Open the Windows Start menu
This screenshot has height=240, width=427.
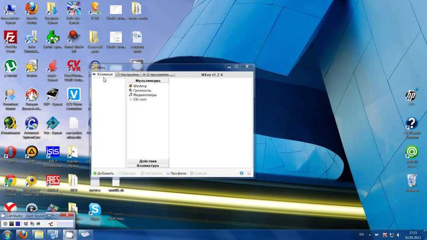pyautogui.click(x=7, y=234)
